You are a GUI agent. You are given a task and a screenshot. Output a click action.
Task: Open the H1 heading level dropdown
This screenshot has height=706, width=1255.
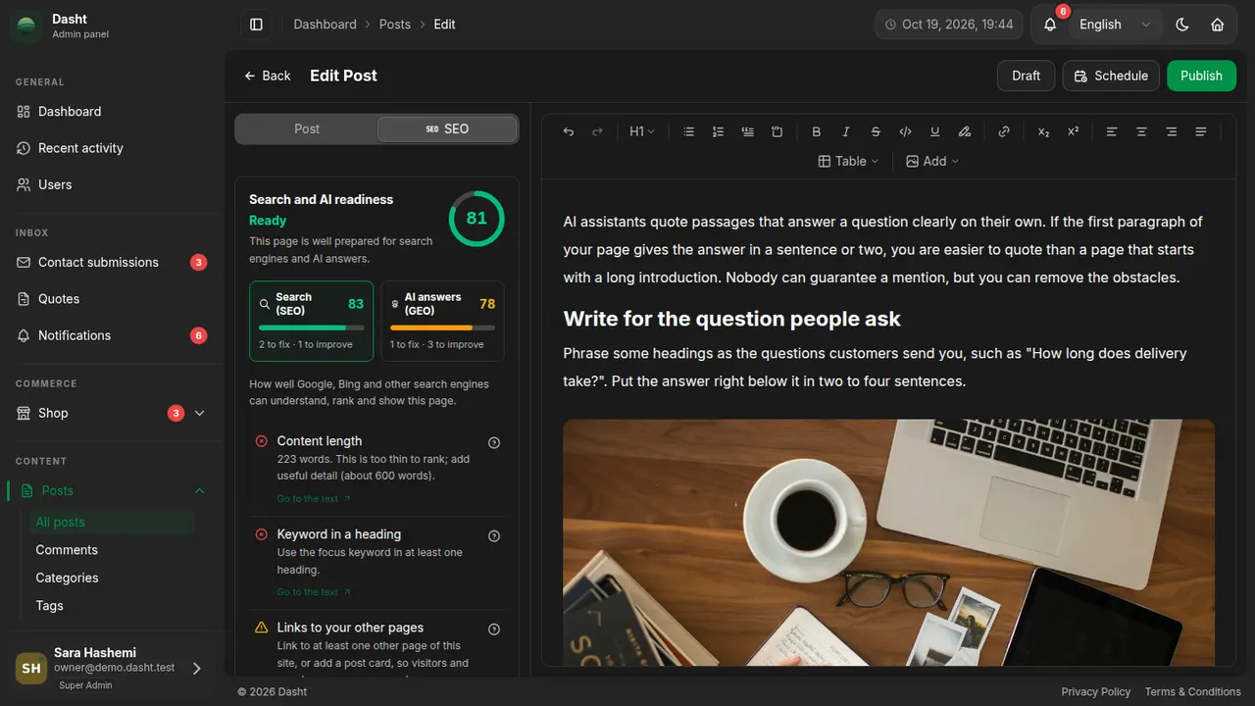click(x=642, y=131)
